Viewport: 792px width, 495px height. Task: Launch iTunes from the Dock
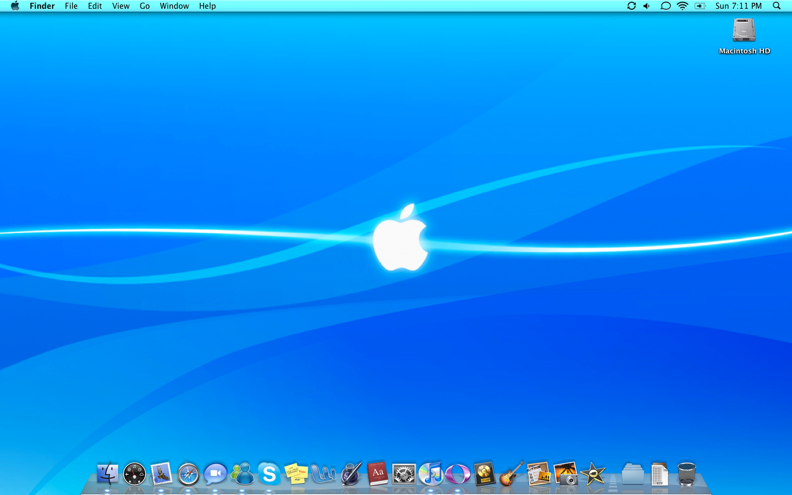pyautogui.click(x=431, y=474)
